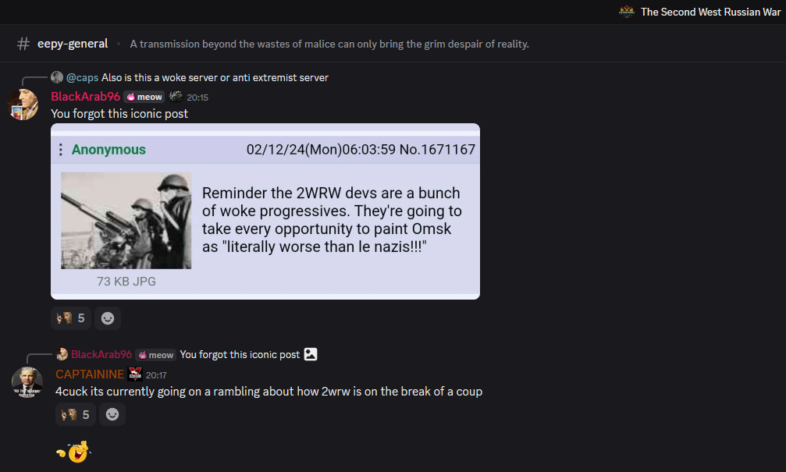Click the BlackArab96 username in message header
Viewport: 786px width, 472px height.
coord(86,97)
